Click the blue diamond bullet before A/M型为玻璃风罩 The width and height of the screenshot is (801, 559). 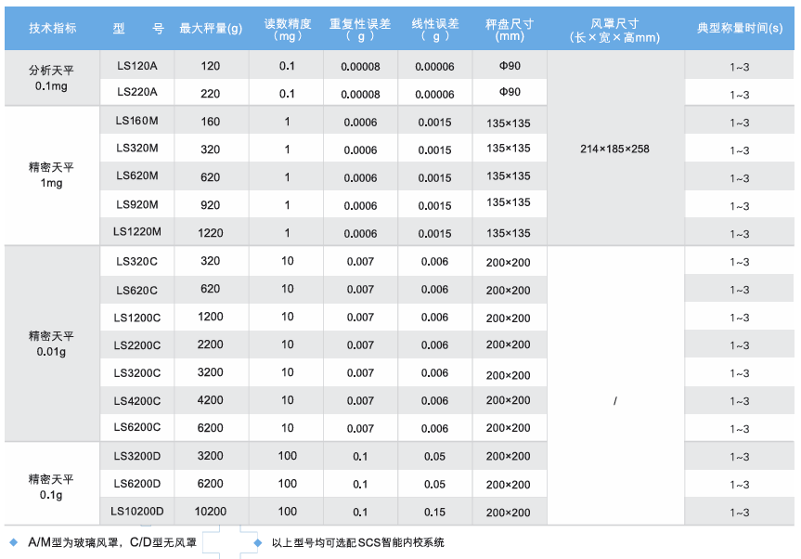(x=13, y=541)
